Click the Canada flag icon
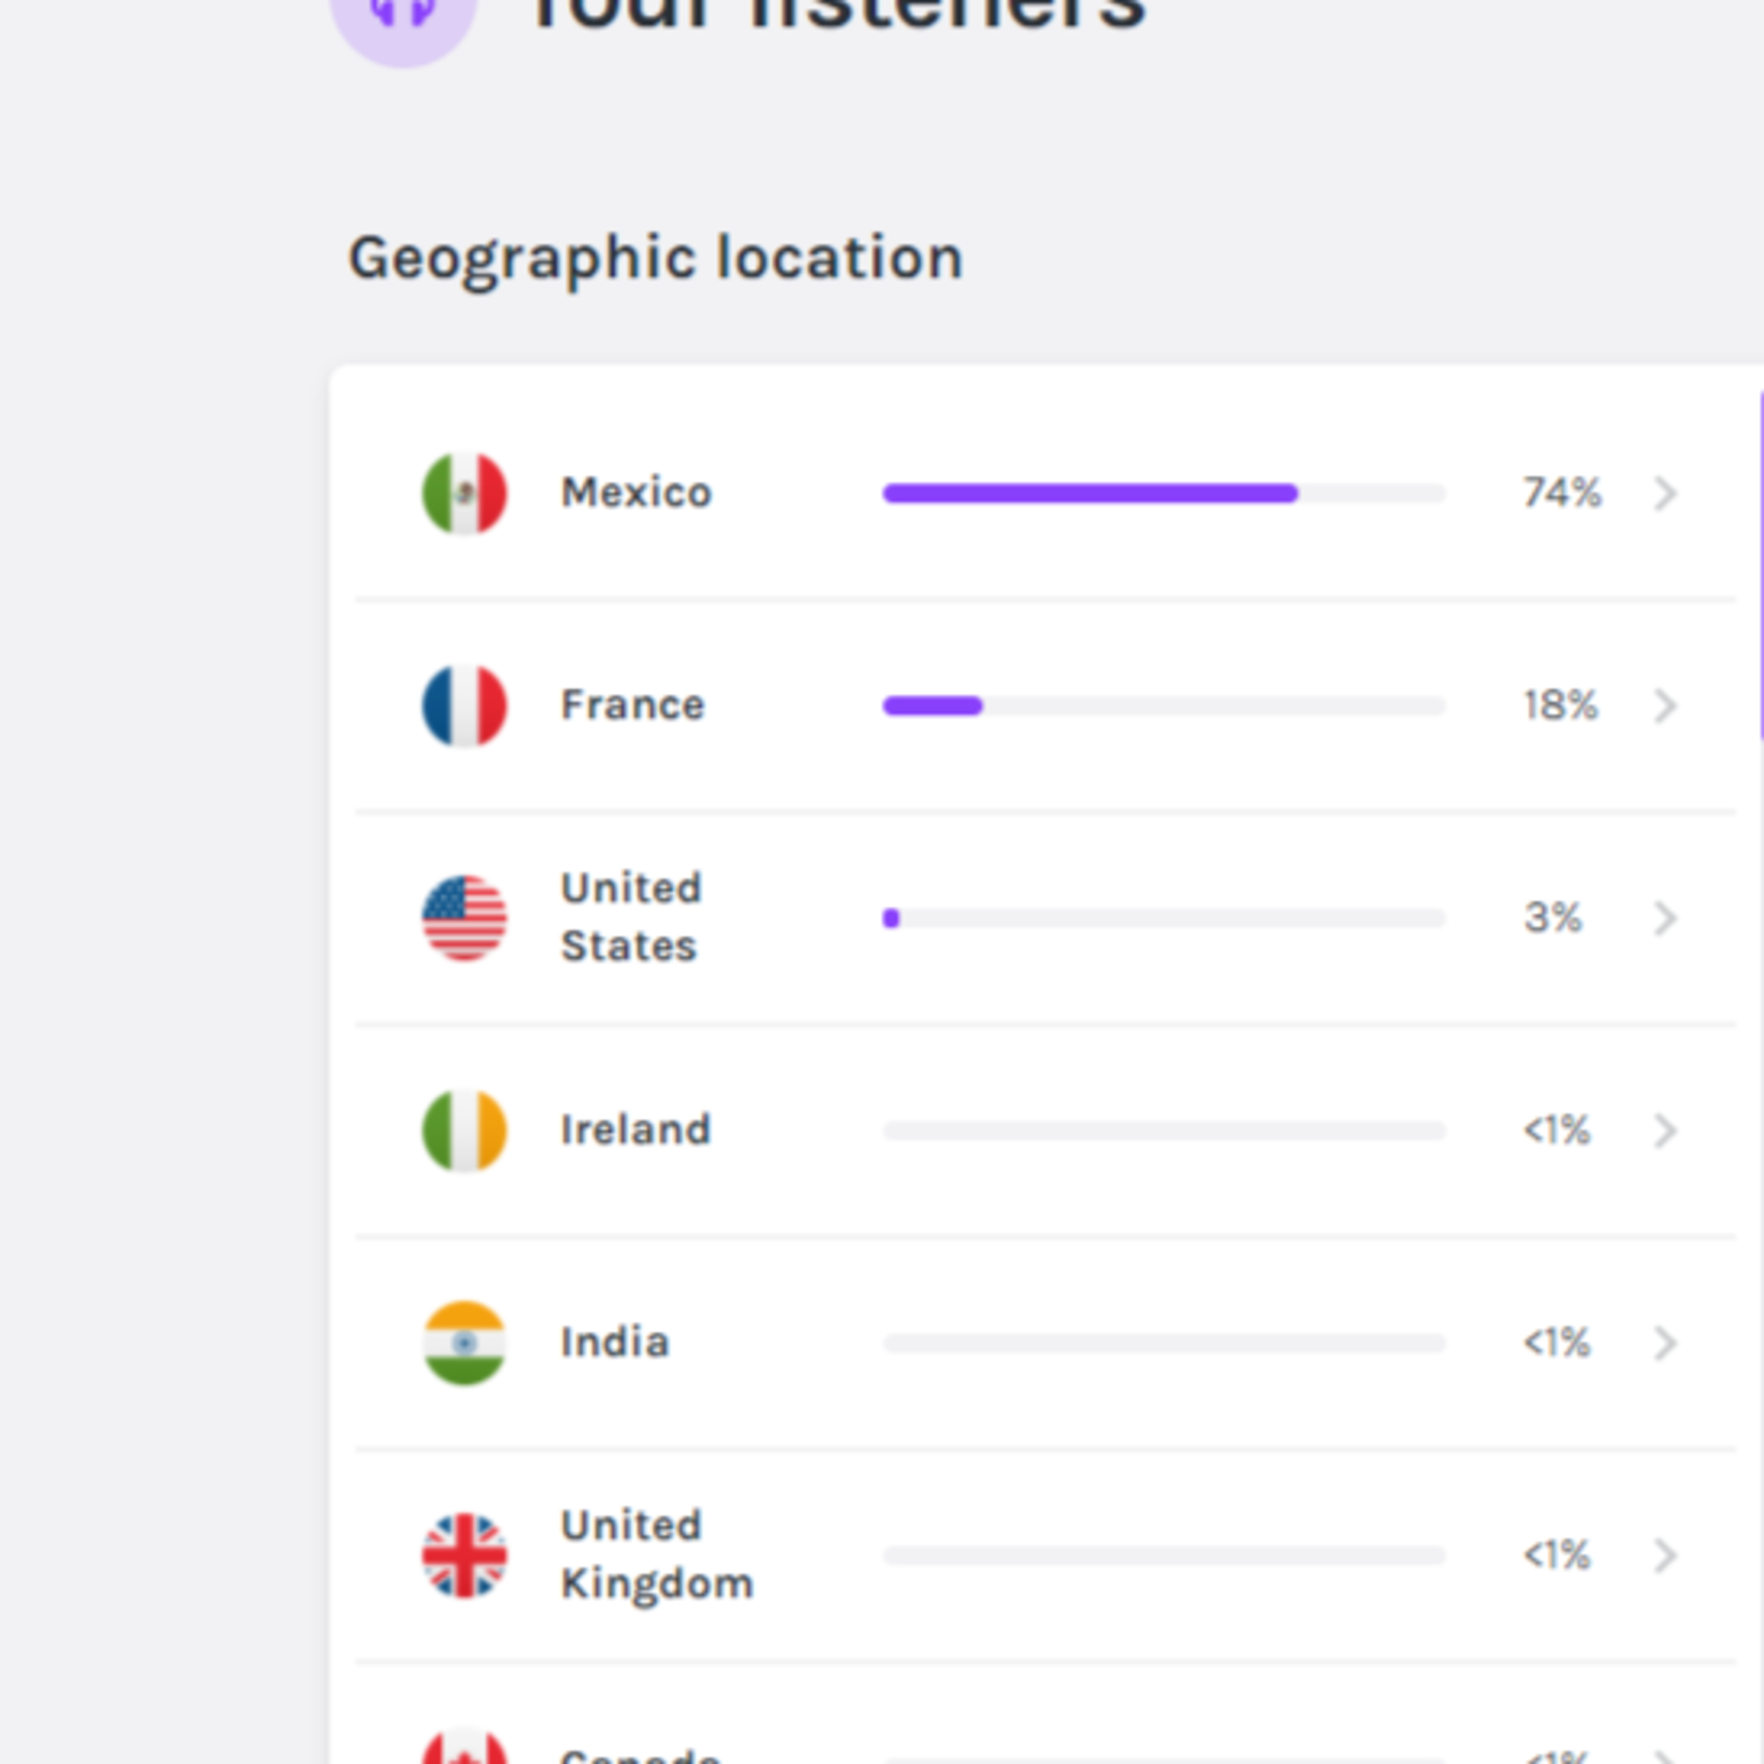The image size is (1764, 1764). coord(464,1749)
